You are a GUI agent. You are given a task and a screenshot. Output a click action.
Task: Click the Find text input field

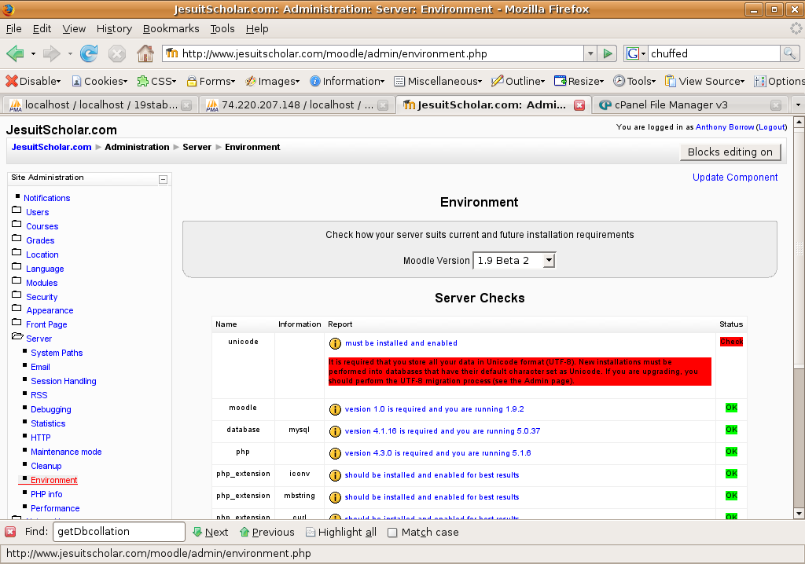tap(119, 532)
